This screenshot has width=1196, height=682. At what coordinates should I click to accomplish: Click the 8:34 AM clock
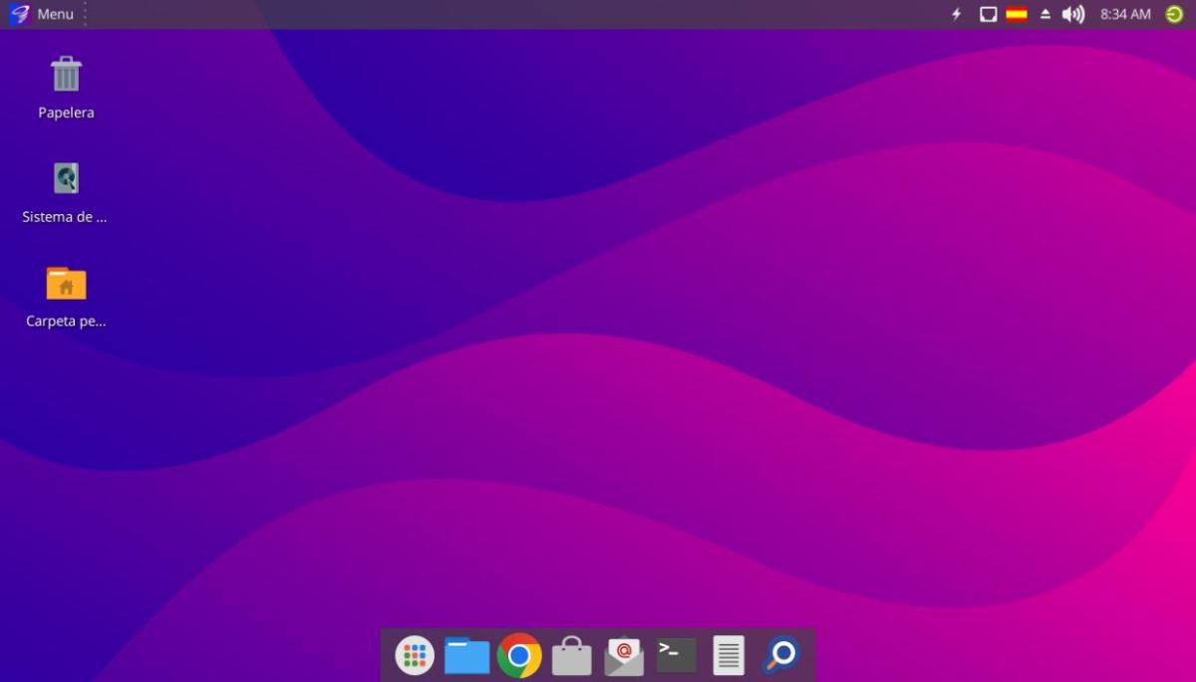point(1125,14)
